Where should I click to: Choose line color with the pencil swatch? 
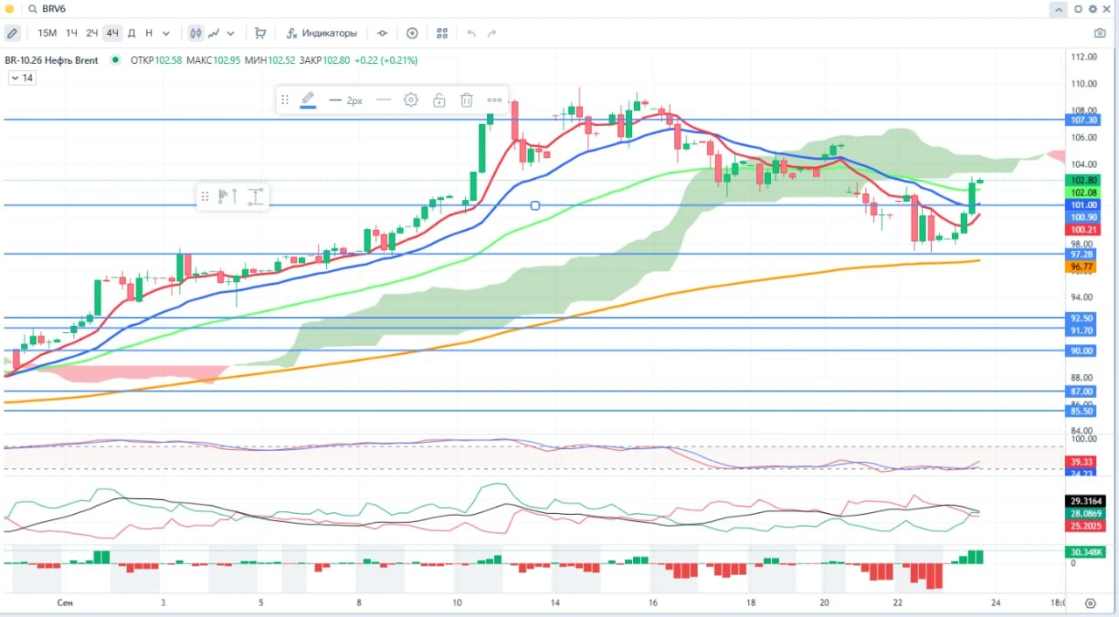[x=308, y=100]
